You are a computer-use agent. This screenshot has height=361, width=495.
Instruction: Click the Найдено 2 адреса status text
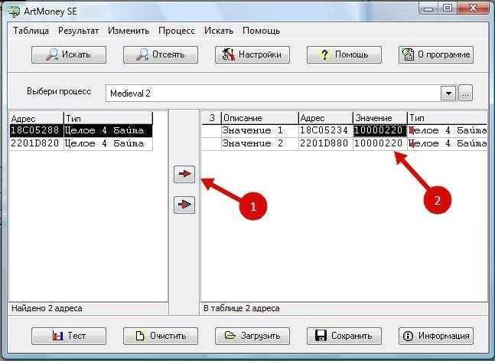tap(47, 308)
